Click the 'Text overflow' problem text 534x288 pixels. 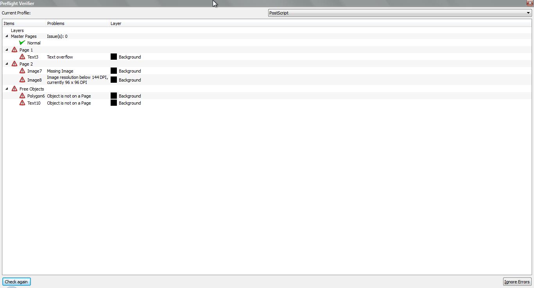tap(60, 57)
